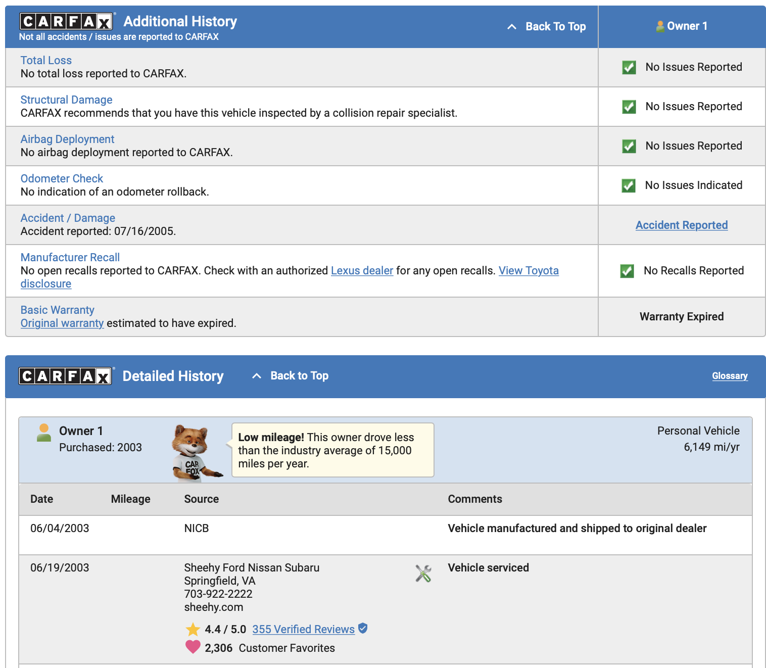Click the 4.4 / 5.0 rating value
This screenshot has width=766, height=668.
click(x=225, y=629)
